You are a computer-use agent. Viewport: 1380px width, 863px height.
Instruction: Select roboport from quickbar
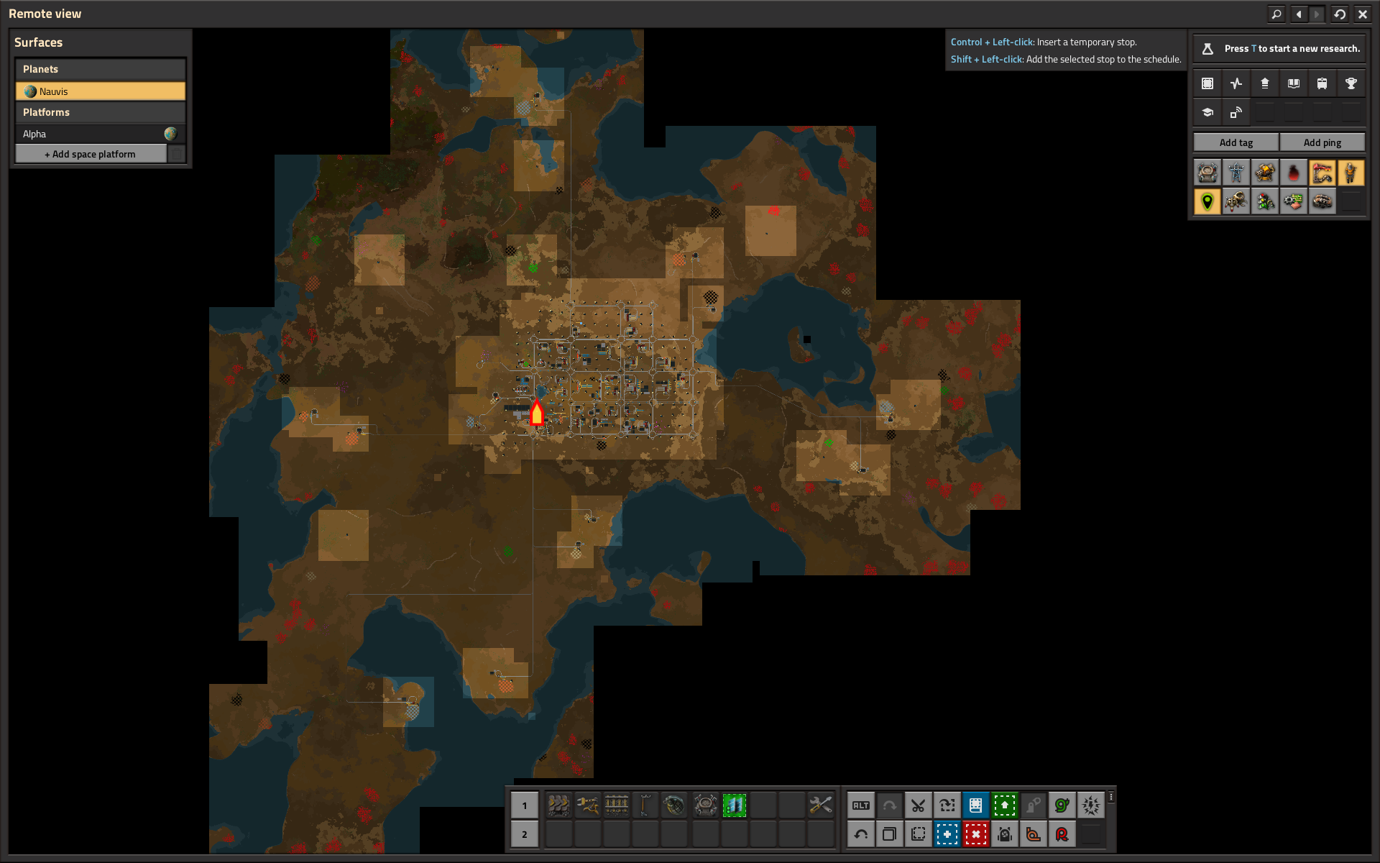pyautogui.click(x=705, y=805)
